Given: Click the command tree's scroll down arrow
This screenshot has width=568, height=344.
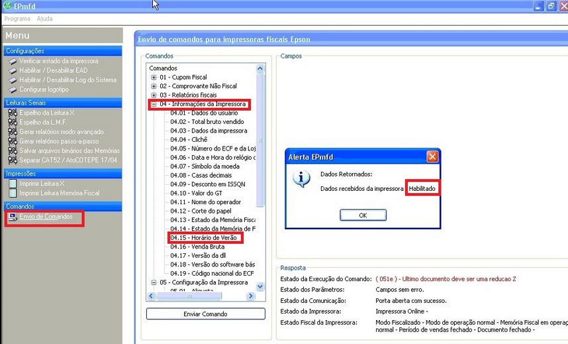Looking at the screenshot, I should [260, 286].
